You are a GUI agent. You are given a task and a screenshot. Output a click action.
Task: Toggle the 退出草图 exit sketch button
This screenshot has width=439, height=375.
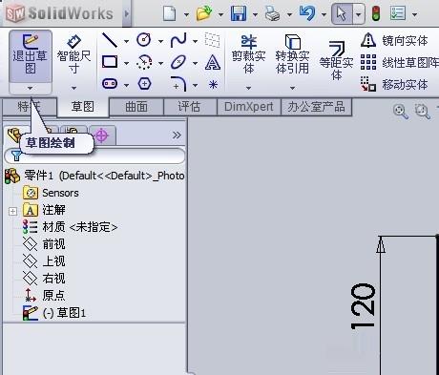[31, 56]
